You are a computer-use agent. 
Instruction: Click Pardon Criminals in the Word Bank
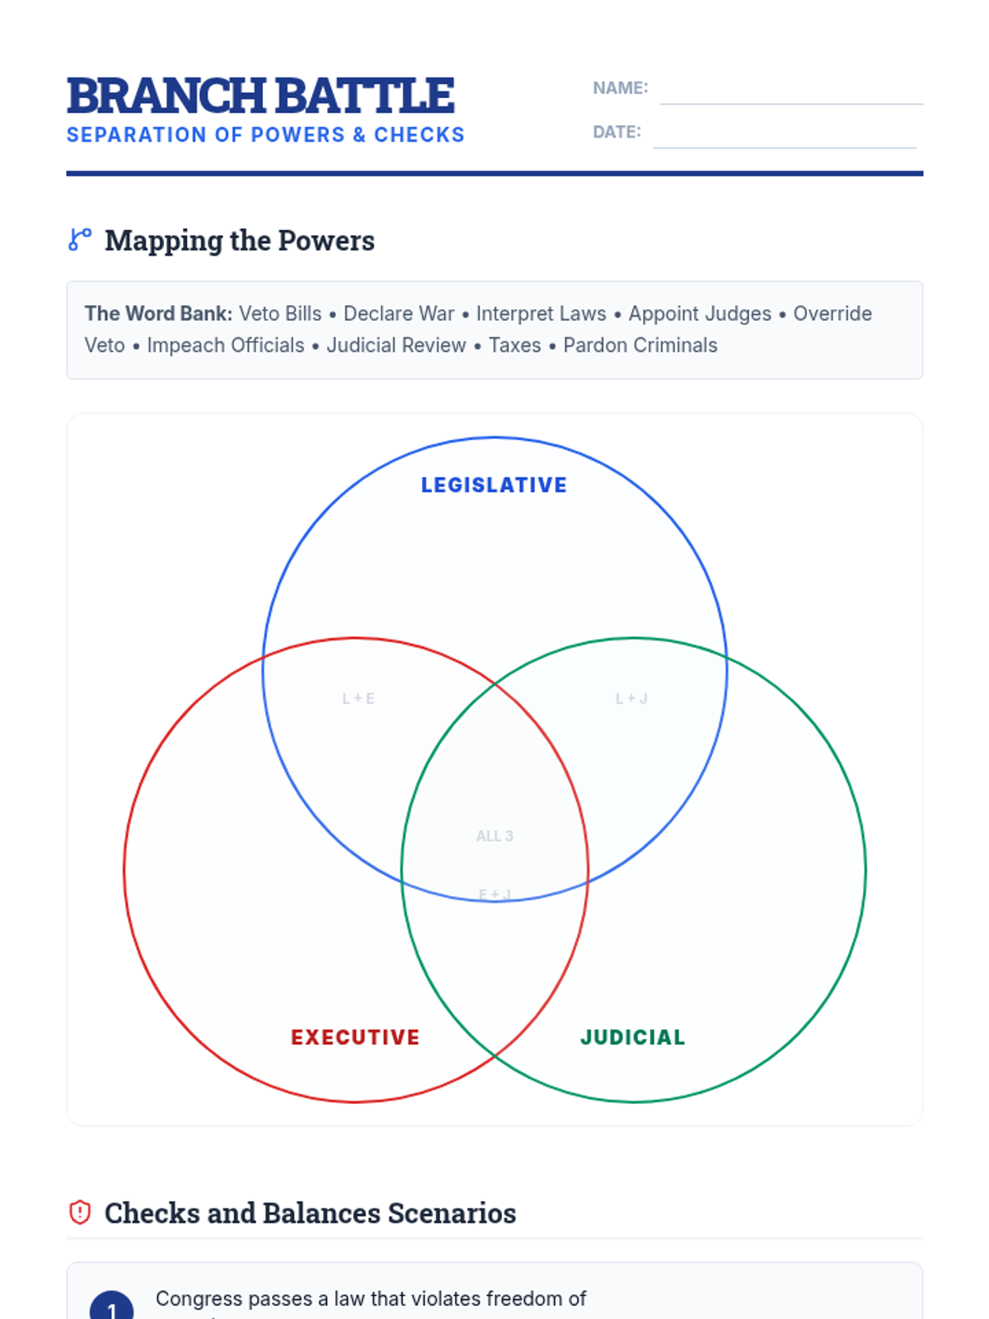[640, 345]
